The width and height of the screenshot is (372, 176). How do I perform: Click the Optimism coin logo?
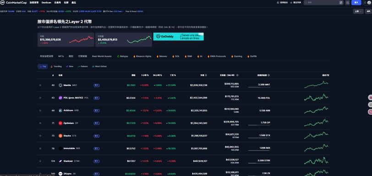pos(60,123)
